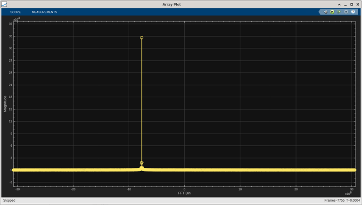Select the lower circle marker on the spike
Viewport: 362px width, 205px height.
141,163
